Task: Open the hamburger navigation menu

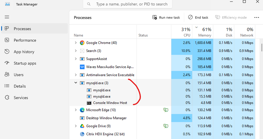Action: [7, 17]
